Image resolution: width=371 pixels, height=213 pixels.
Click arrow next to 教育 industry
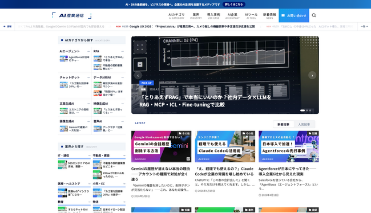click(x=89, y=202)
